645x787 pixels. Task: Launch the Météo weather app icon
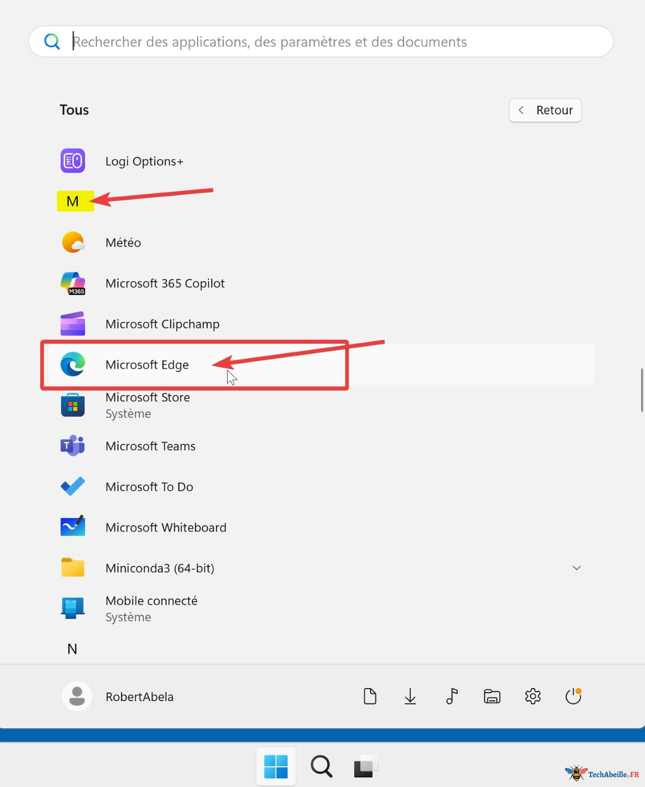click(73, 242)
